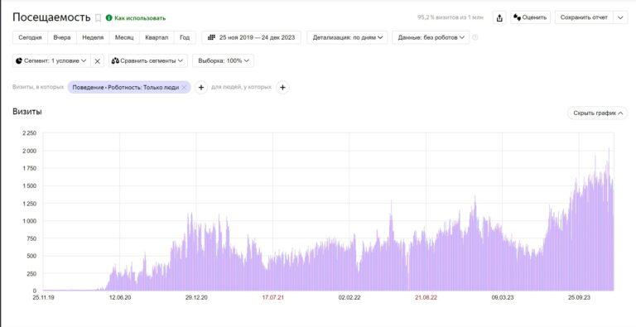The width and height of the screenshot is (636, 327).
Task: Click the 2 250 value on vertical axis
Action: pos(29,133)
